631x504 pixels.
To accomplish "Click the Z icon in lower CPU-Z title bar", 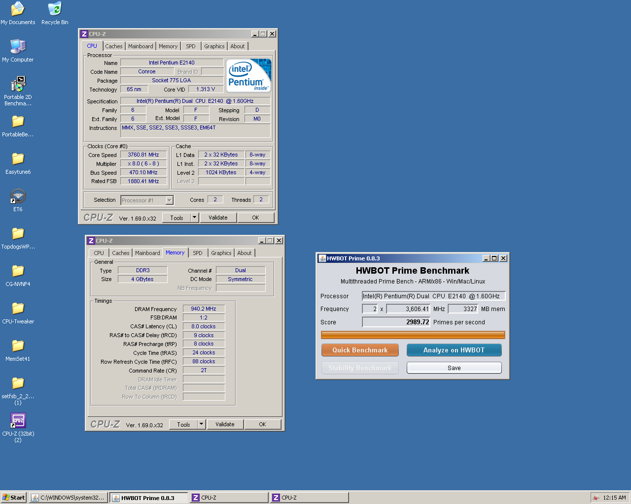I will coord(91,241).
